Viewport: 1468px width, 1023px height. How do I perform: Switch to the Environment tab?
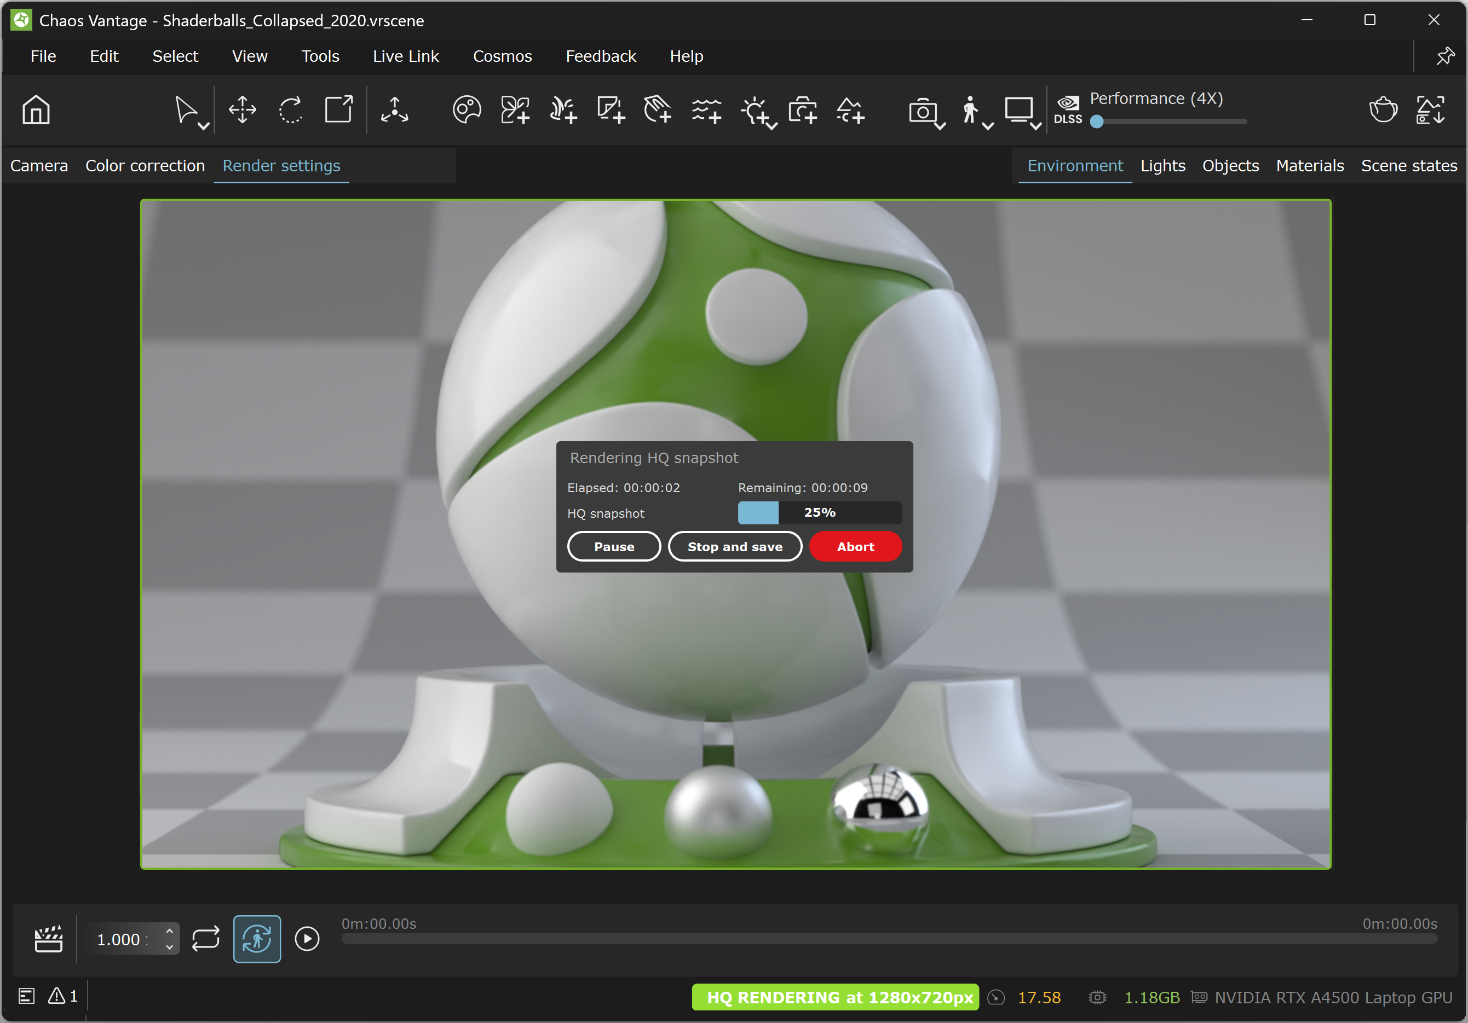pos(1075,165)
